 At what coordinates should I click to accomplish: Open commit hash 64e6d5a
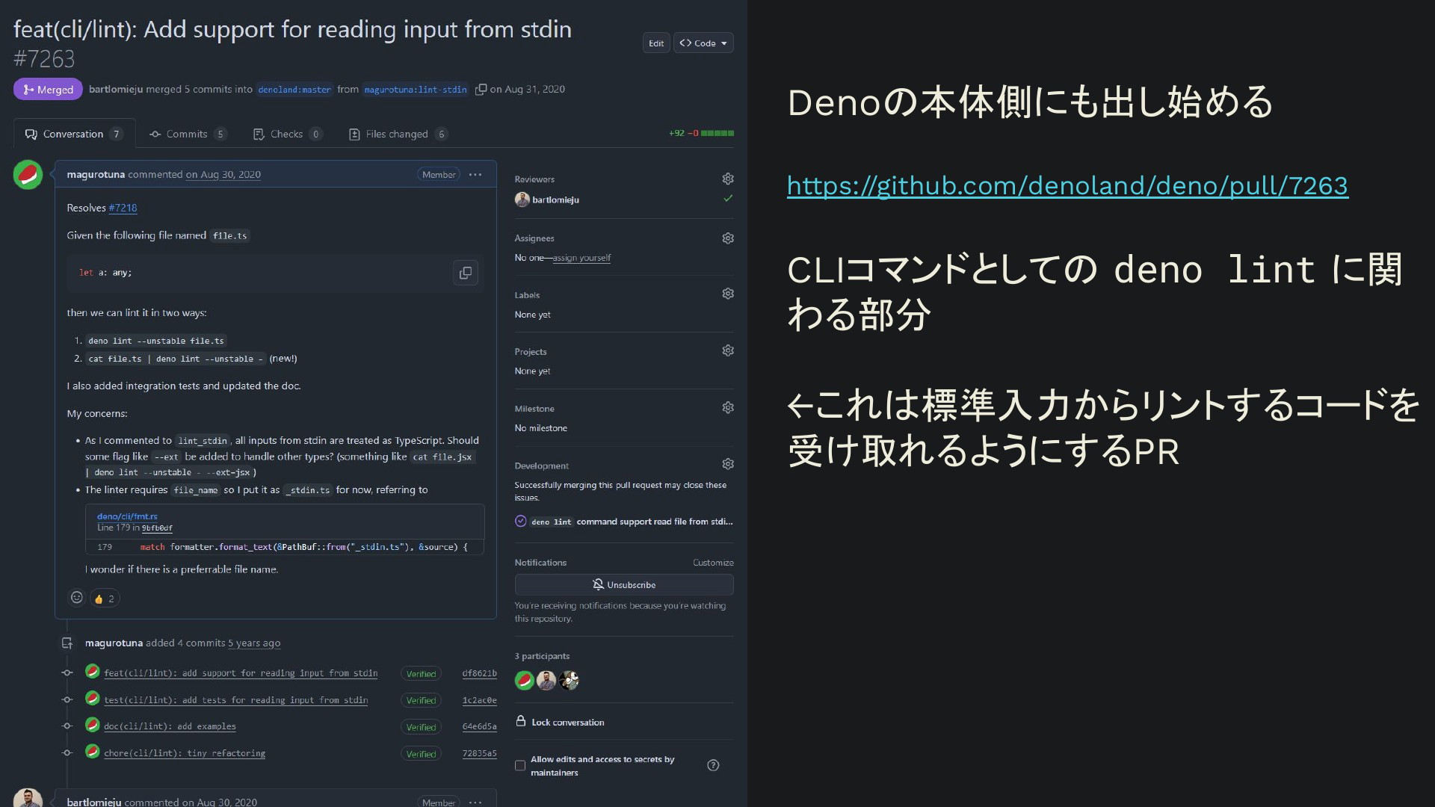pos(479,727)
